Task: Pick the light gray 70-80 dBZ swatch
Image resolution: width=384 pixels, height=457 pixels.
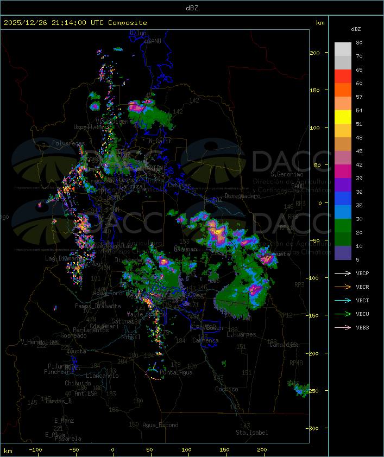Action: click(343, 49)
